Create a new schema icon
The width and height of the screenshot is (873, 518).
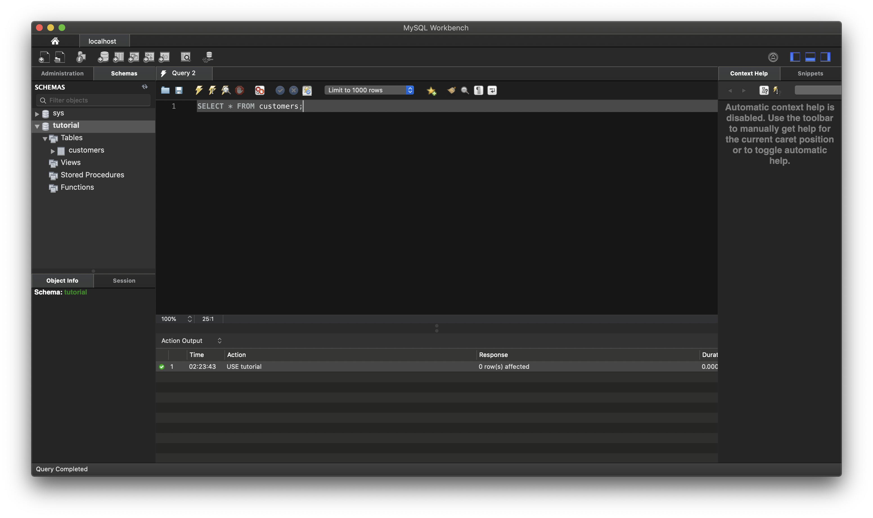pos(103,57)
